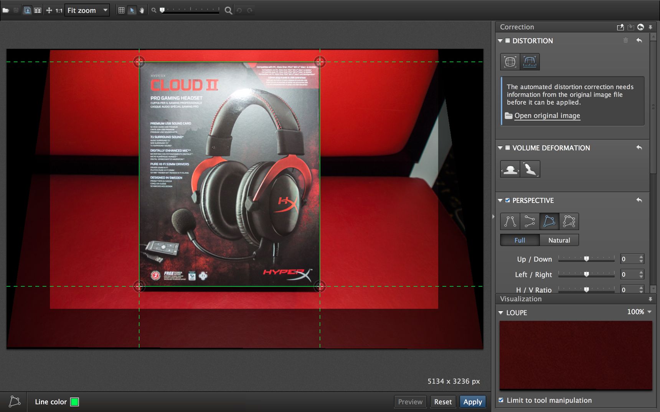Click export settings icon in Correction header
This screenshot has height=412, width=660.
point(620,27)
